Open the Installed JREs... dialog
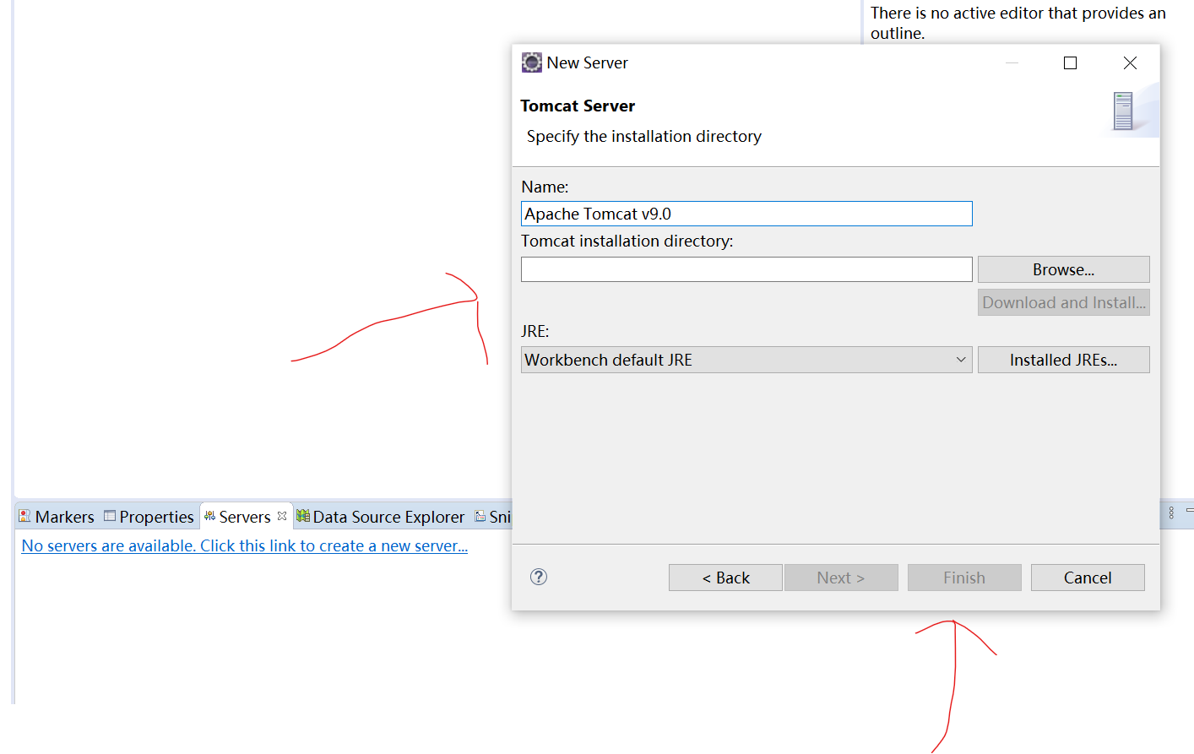Image resolution: width=1194 pixels, height=754 pixels. click(1063, 360)
